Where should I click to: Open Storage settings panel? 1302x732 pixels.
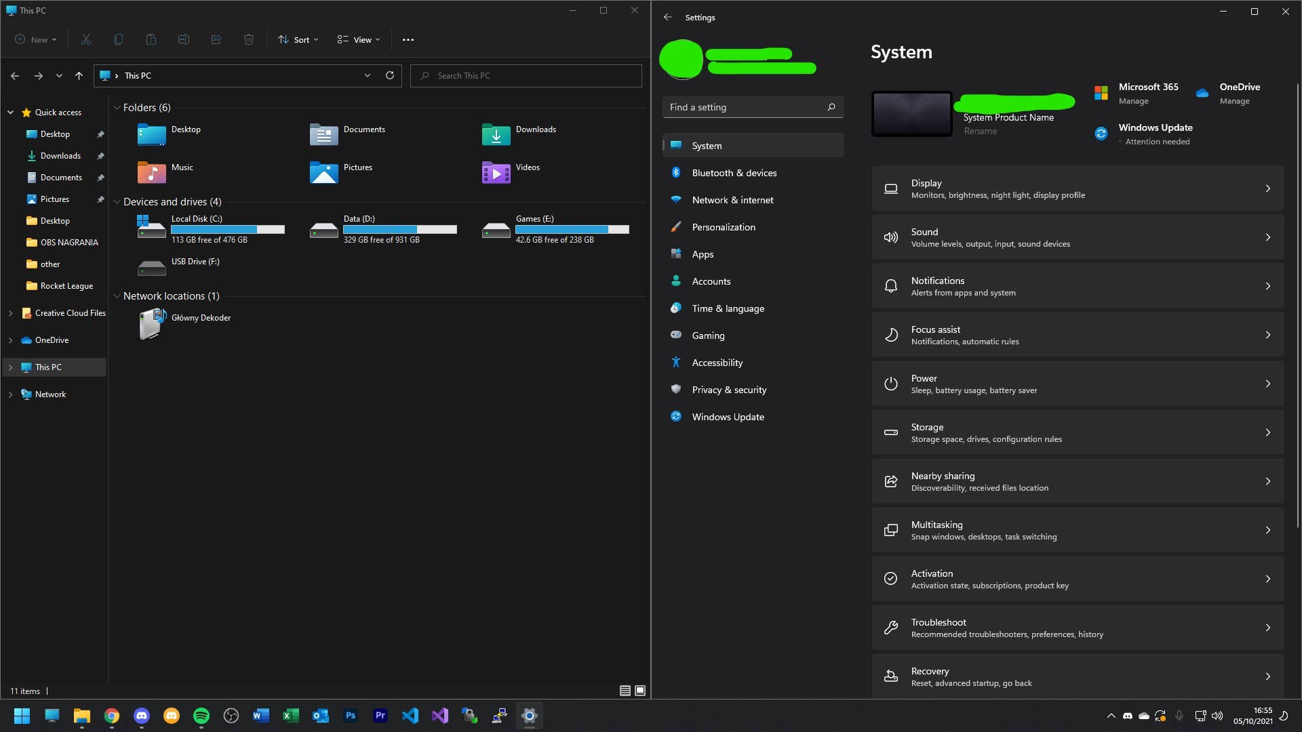(x=1078, y=432)
